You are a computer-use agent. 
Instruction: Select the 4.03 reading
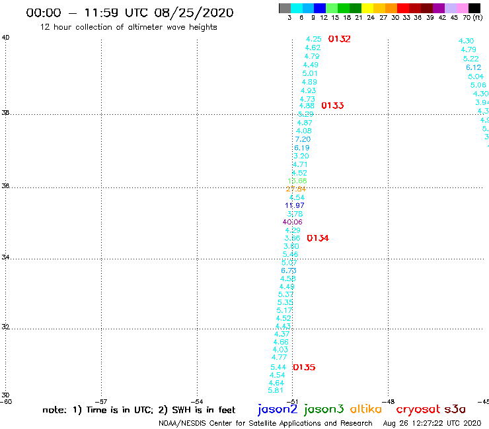(280, 350)
